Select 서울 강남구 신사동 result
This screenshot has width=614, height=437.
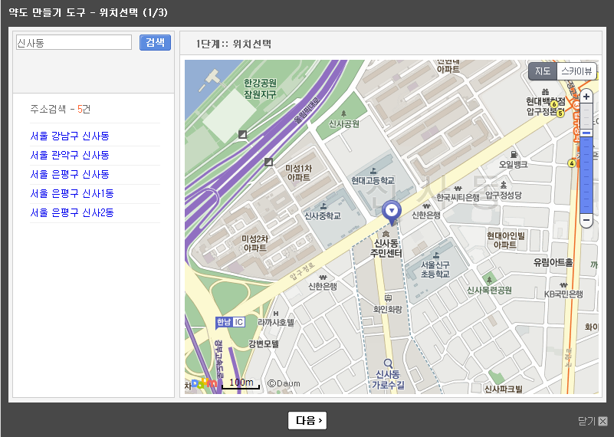click(70, 136)
